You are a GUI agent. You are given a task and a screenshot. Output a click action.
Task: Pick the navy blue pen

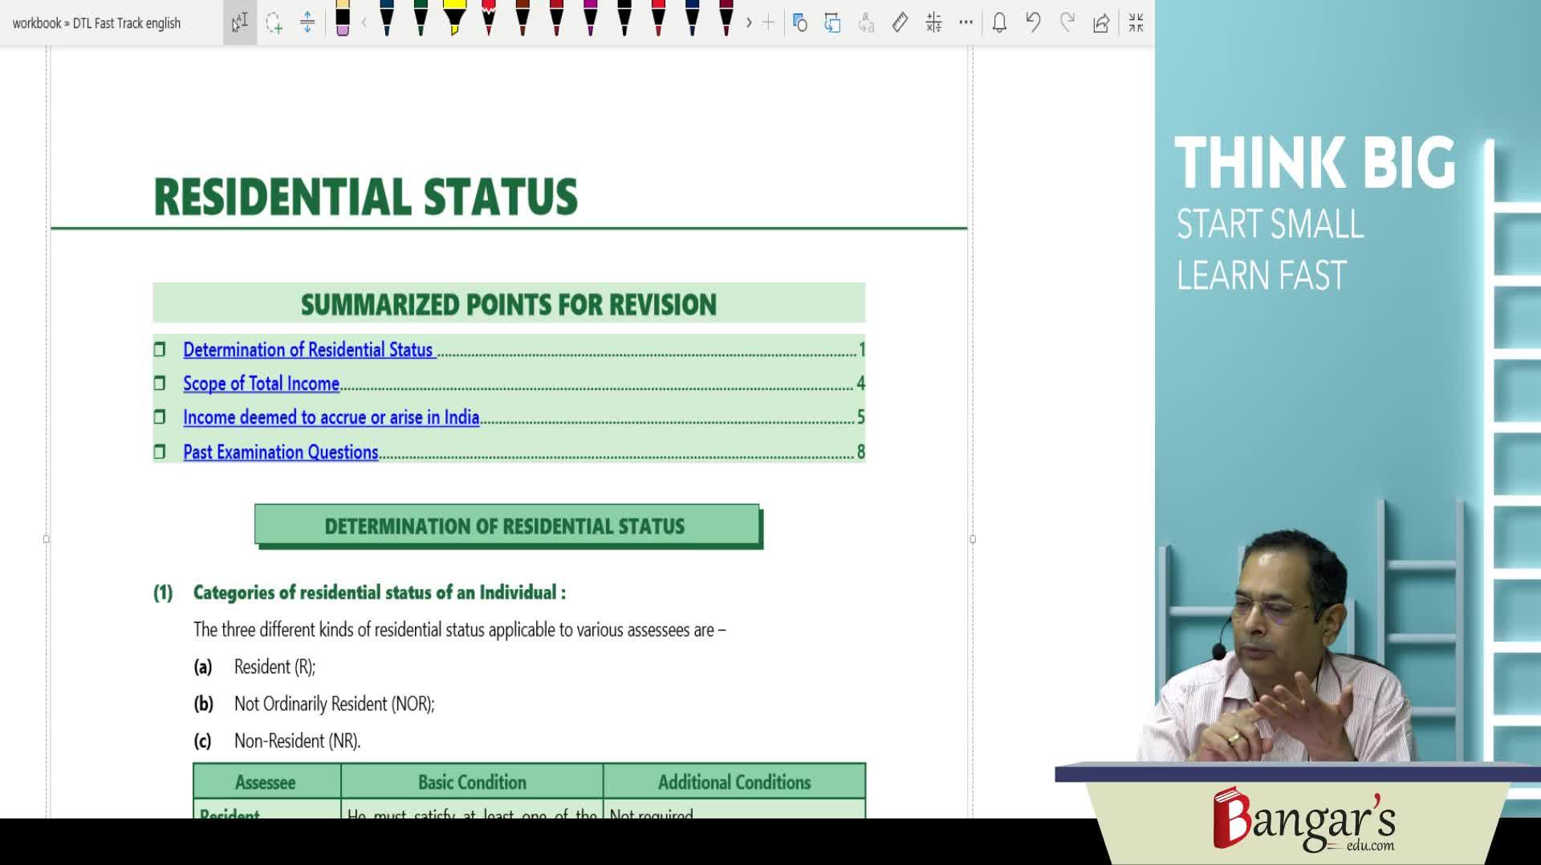click(693, 19)
